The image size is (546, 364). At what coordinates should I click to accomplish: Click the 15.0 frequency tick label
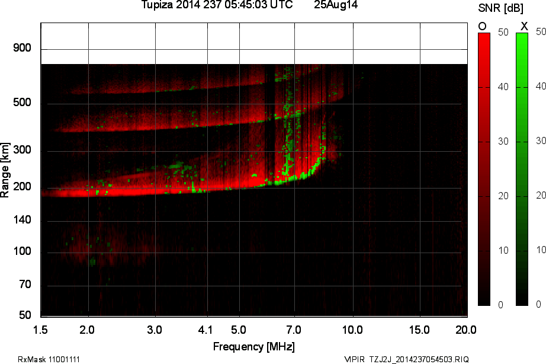click(419, 330)
